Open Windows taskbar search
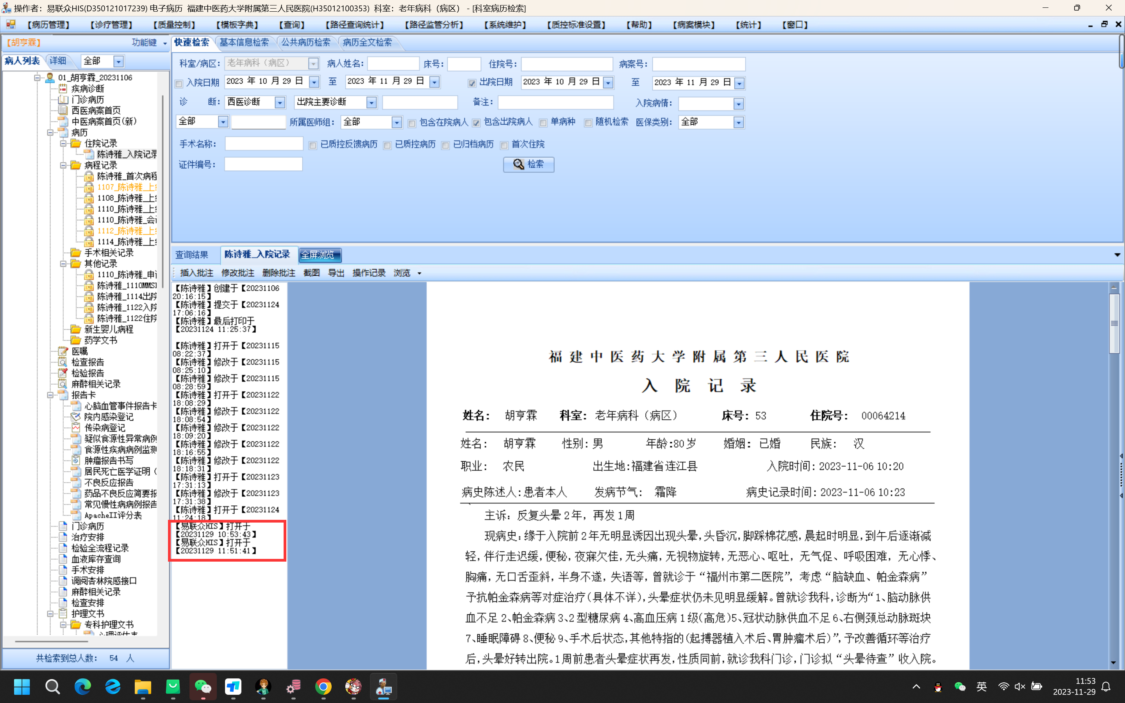The image size is (1125, 703). point(52,687)
